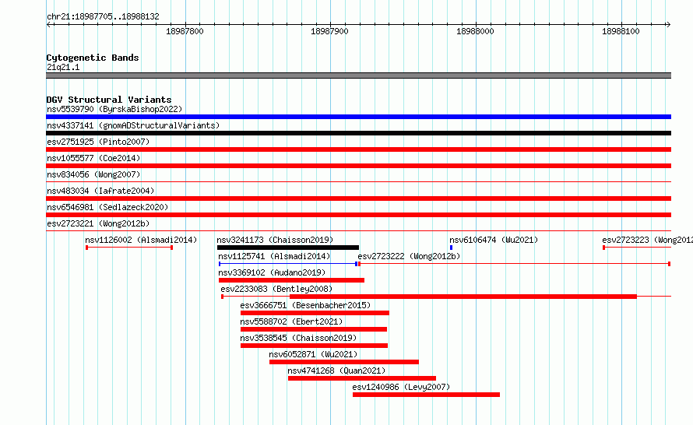The height and width of the screenshot is (425, 693).
Task: Select the red esv1240986 variant bar
Action: tap(426, 395)
